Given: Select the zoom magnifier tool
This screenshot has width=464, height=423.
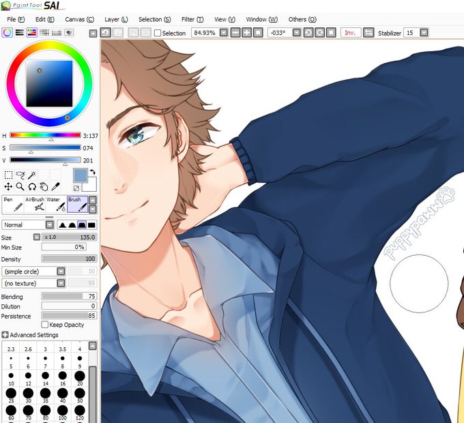Looking at the screenshot, I should tap(20, 187).
